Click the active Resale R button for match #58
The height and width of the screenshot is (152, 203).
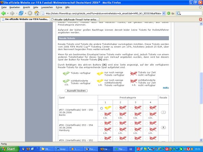point(163,127)
